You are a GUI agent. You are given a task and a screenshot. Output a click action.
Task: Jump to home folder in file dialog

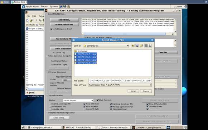[137, 46]
